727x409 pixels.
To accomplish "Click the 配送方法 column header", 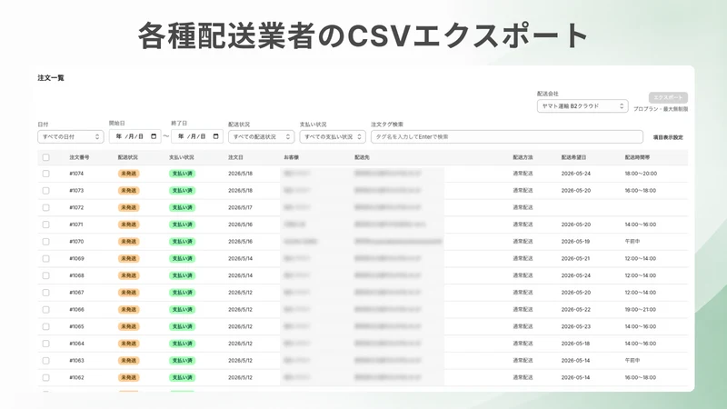I will coord(523,157).
